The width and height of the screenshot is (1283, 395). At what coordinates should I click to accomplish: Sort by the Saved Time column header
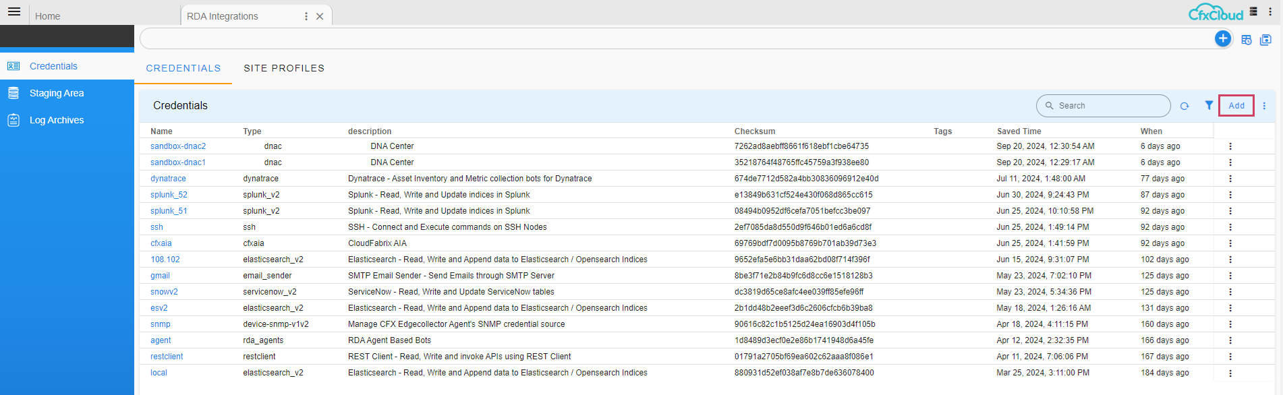click(x=1019, y=131)
